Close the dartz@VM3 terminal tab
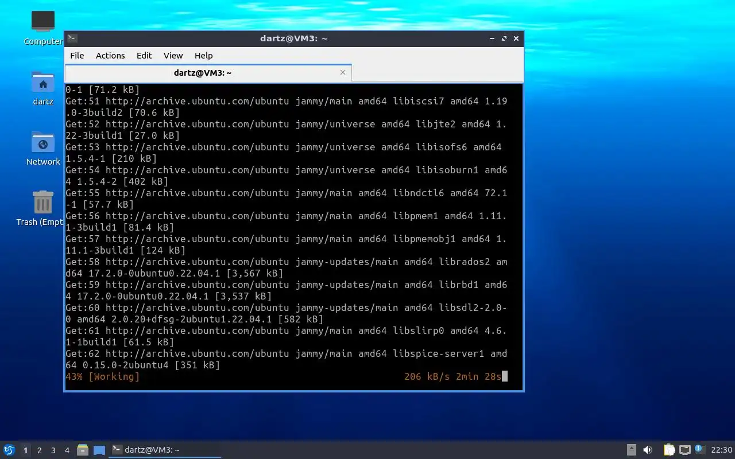Image resolution: width=735 pixels, height=459 pixels. [x=343, y=72]
